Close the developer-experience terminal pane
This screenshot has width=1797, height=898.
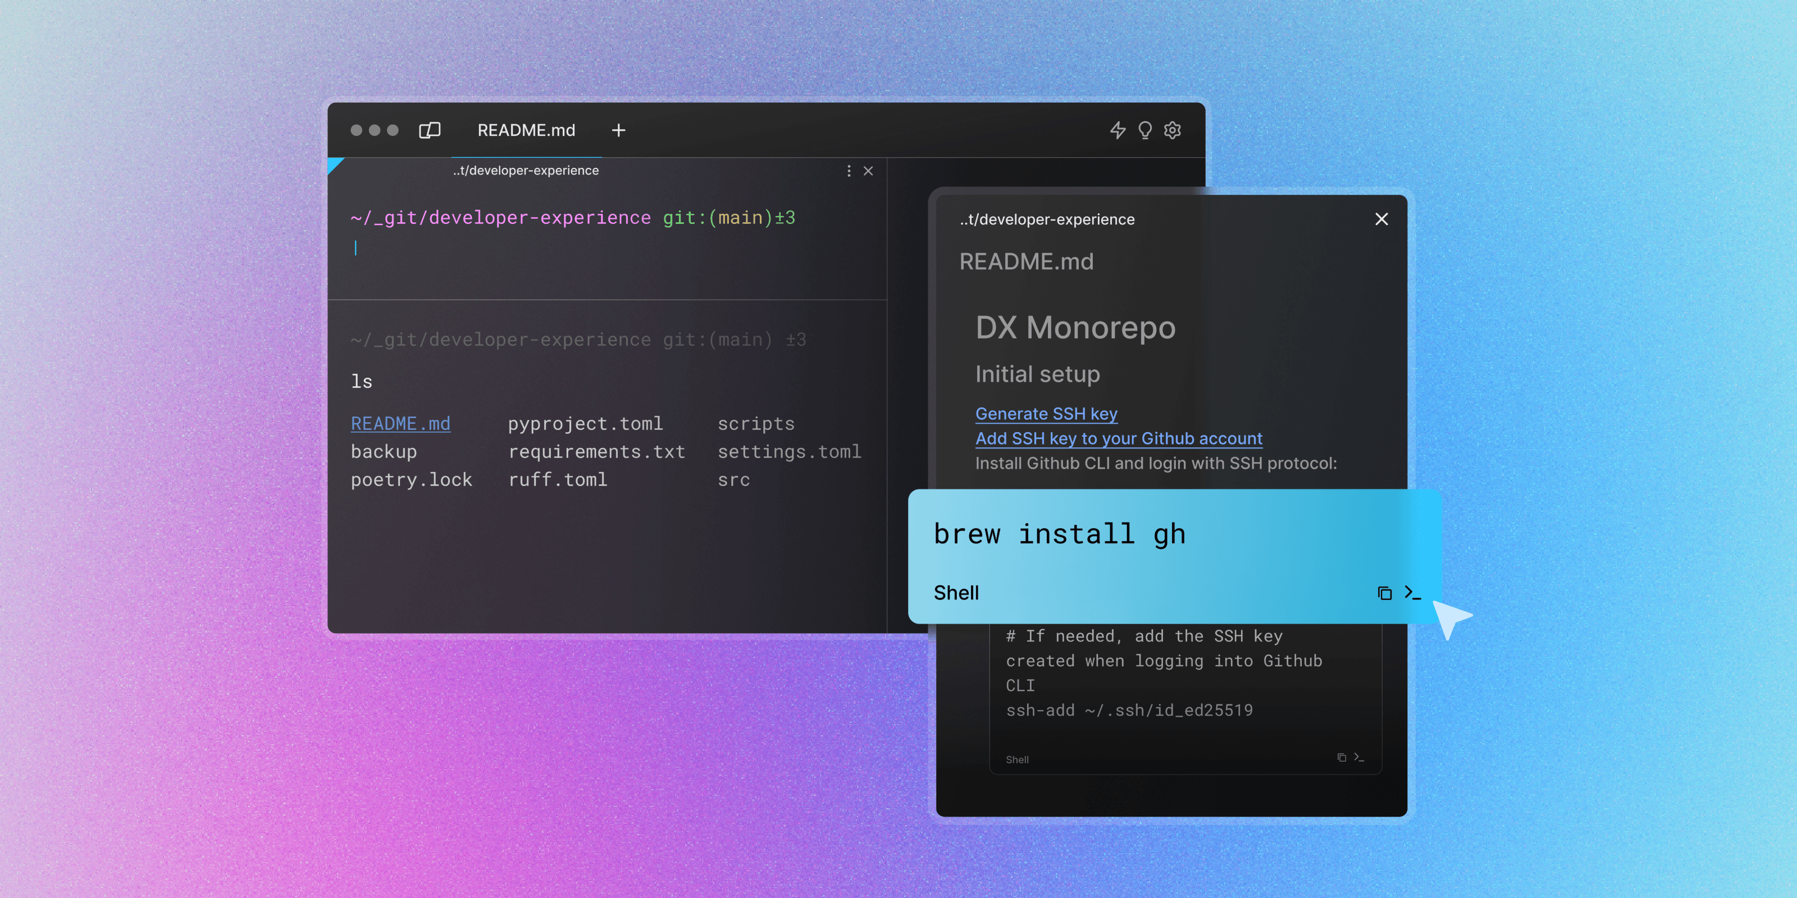tap(868, 170)
